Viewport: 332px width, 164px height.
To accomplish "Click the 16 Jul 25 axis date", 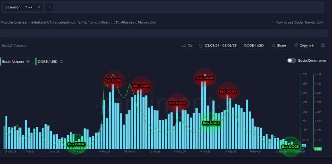I will coord(205,152).
